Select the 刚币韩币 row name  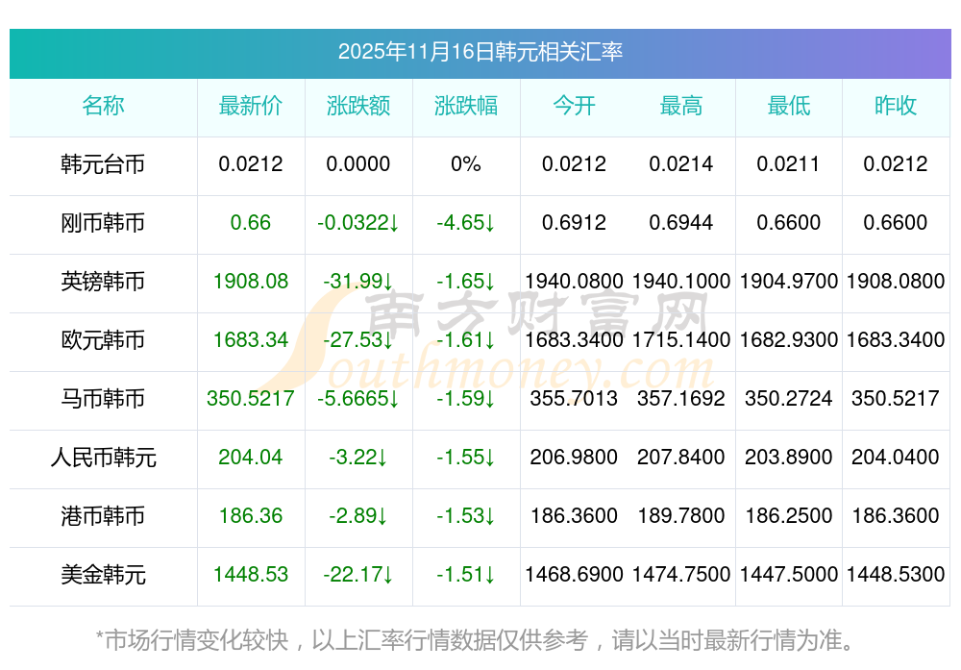[x=103, y=223]
